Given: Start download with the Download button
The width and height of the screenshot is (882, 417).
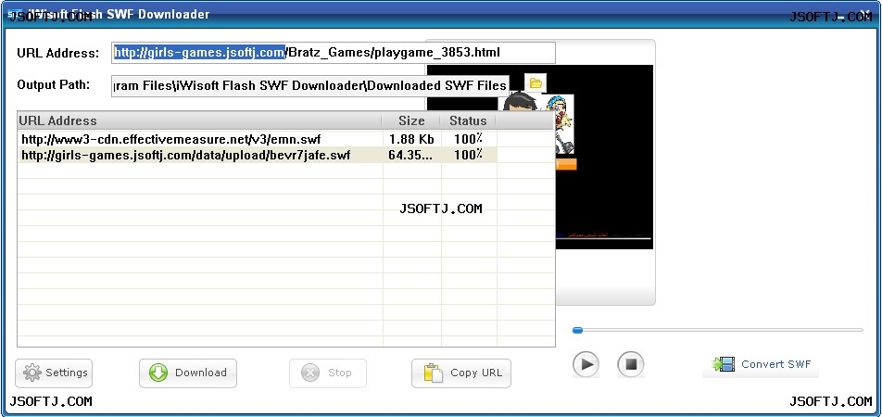Looking at the screenshot, I should (x=188, y=373).
